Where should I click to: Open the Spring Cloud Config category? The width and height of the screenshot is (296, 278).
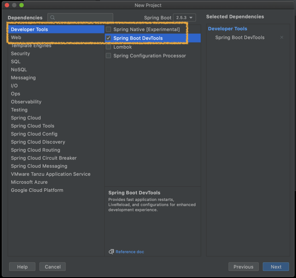point(56,134)
